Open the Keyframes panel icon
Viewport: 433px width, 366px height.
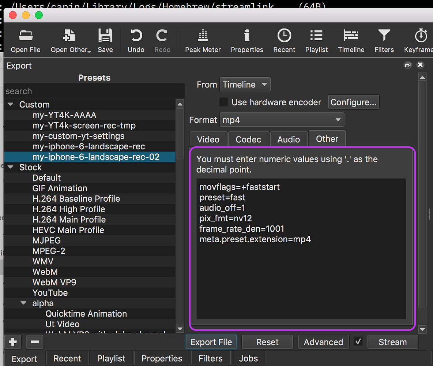coord(421,40)
